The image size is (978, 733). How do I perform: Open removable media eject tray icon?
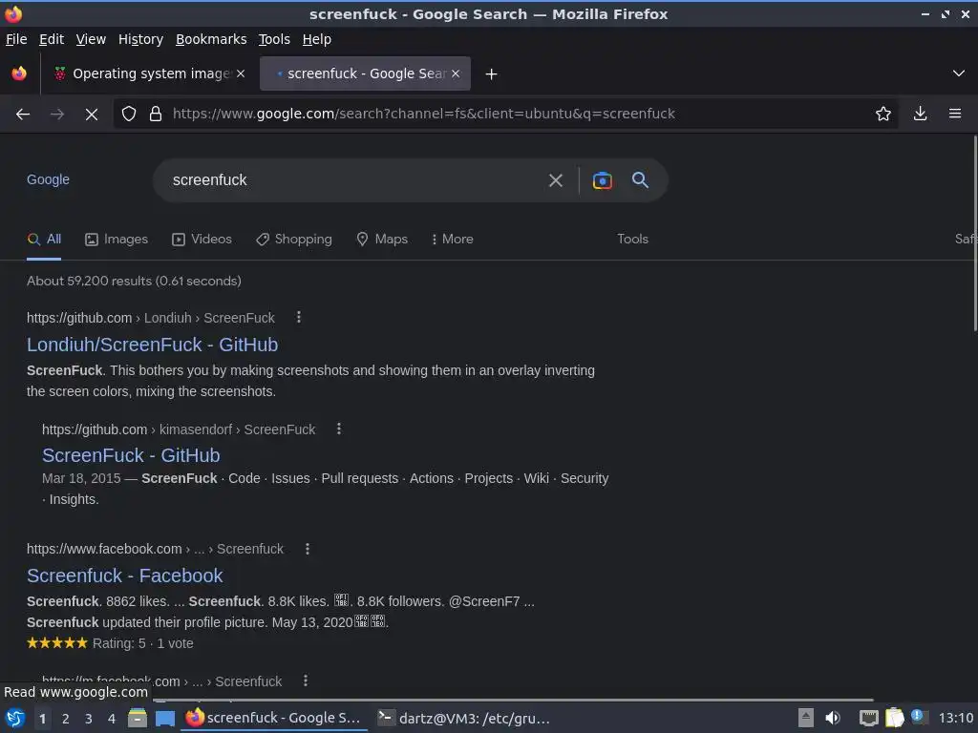806,718
